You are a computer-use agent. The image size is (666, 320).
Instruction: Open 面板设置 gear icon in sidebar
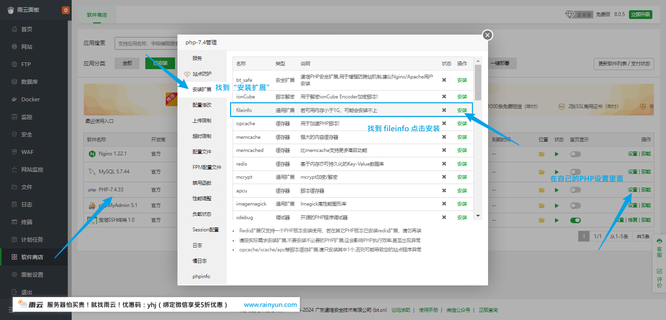pos(15,275)
